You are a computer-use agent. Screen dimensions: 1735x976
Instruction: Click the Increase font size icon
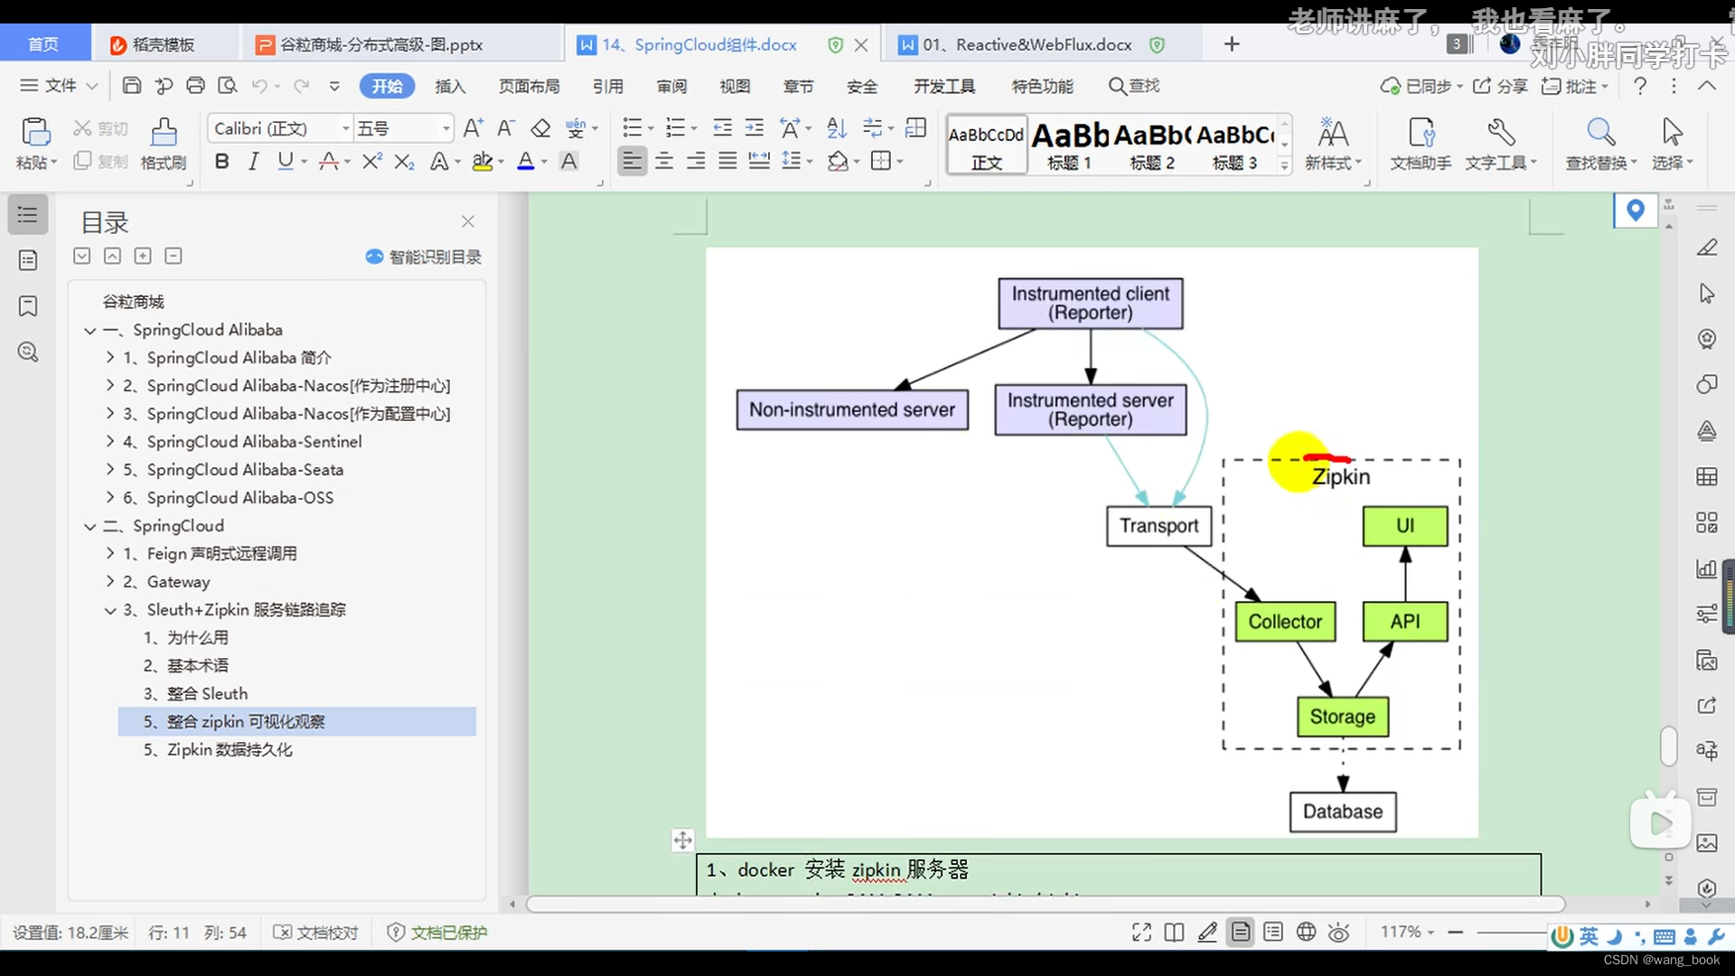pos(473,128)
